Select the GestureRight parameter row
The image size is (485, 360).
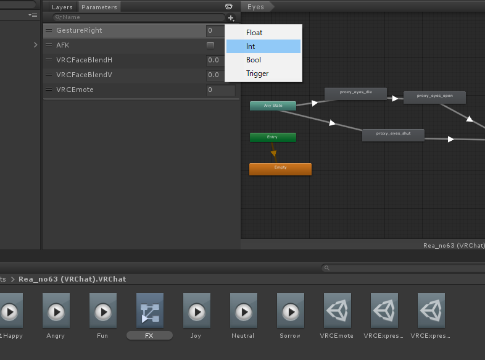[x=135, y=30]
